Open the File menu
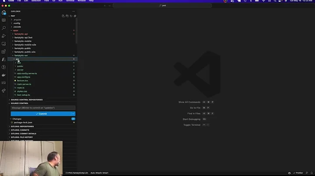The image size is (315, 176). click(x=19, y=1)
